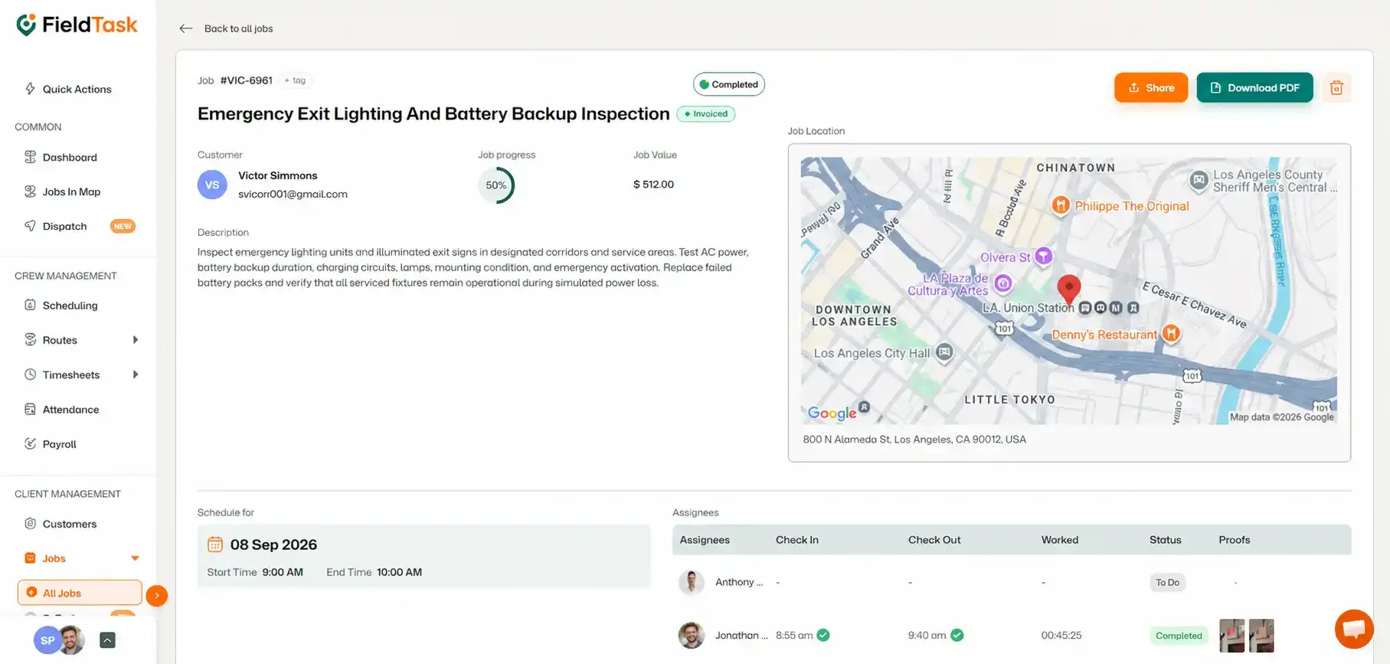
Task: Expand the Timesheets submenu arrow
Action: [x=136, y=375]
